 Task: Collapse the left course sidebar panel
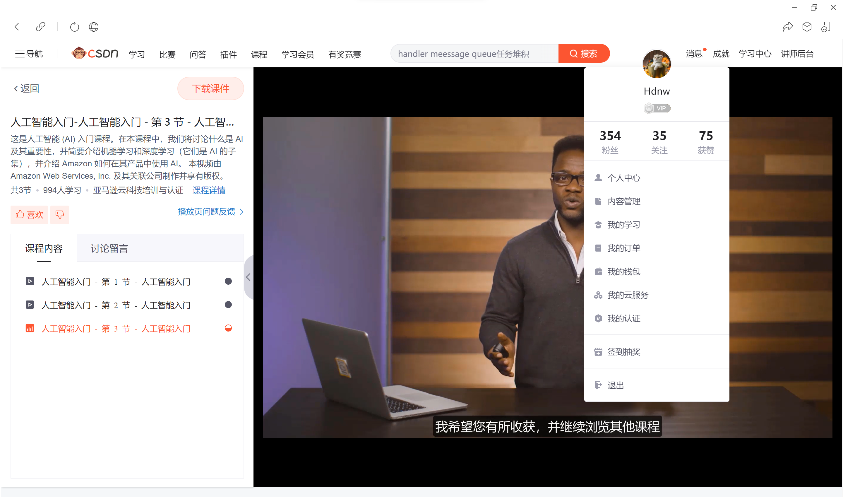(248, 277)
